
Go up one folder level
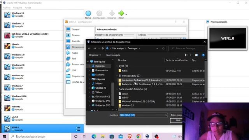tap(103, 48)
